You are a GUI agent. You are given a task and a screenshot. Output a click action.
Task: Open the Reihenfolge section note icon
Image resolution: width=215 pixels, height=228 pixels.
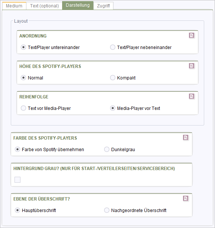click(192, 96)
